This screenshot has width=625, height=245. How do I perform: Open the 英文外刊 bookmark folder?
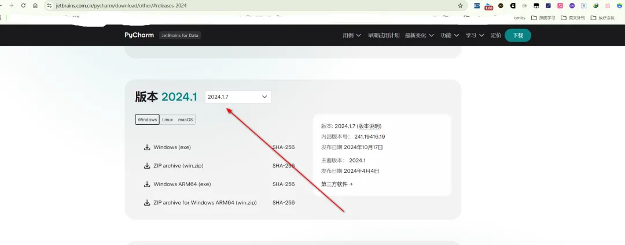click(573, 18)
